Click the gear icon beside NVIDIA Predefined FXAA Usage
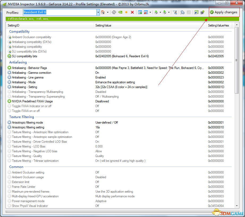Screen dimensions: 245x217 (9, 101)
